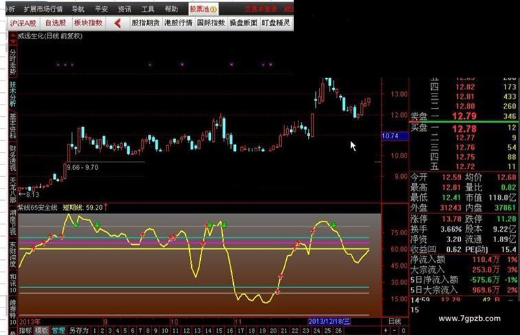
Task: Select the 基本资料 side tab
Action: click(x=12, y=126)
